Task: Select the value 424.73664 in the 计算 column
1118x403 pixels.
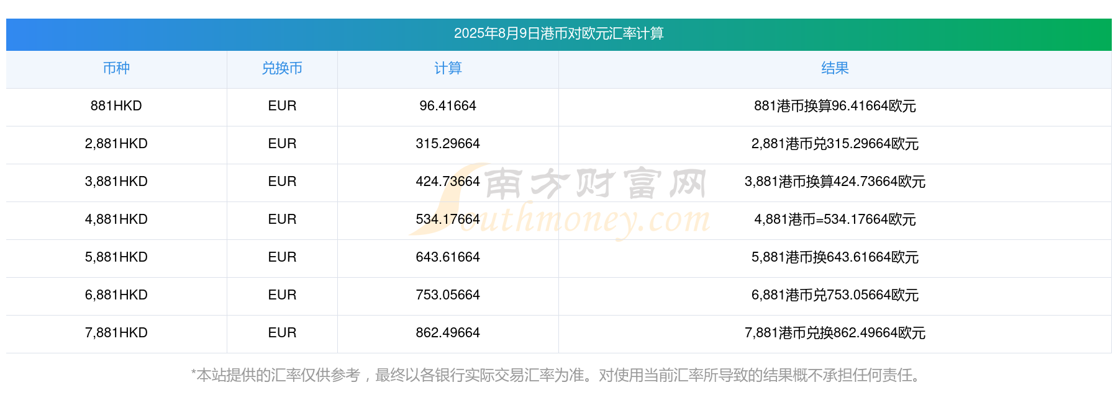Action: [x=448, y=182]
